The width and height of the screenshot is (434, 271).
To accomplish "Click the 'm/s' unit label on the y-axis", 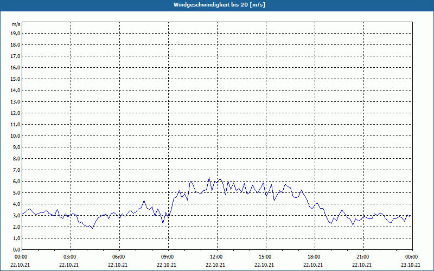I will click(16, 24).
